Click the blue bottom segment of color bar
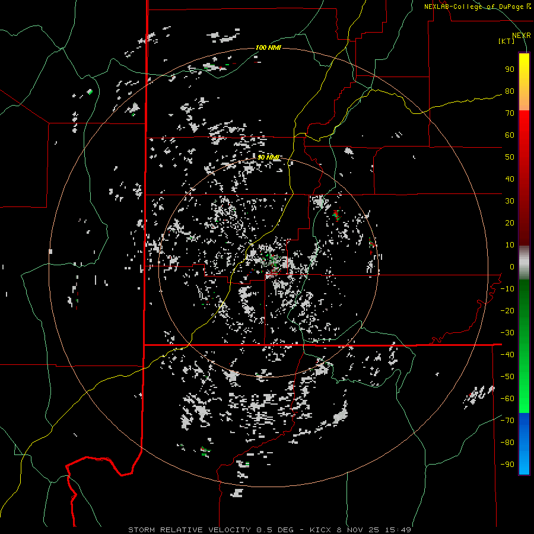The width and height of the screenshot is (534, 534). [524, 444]
